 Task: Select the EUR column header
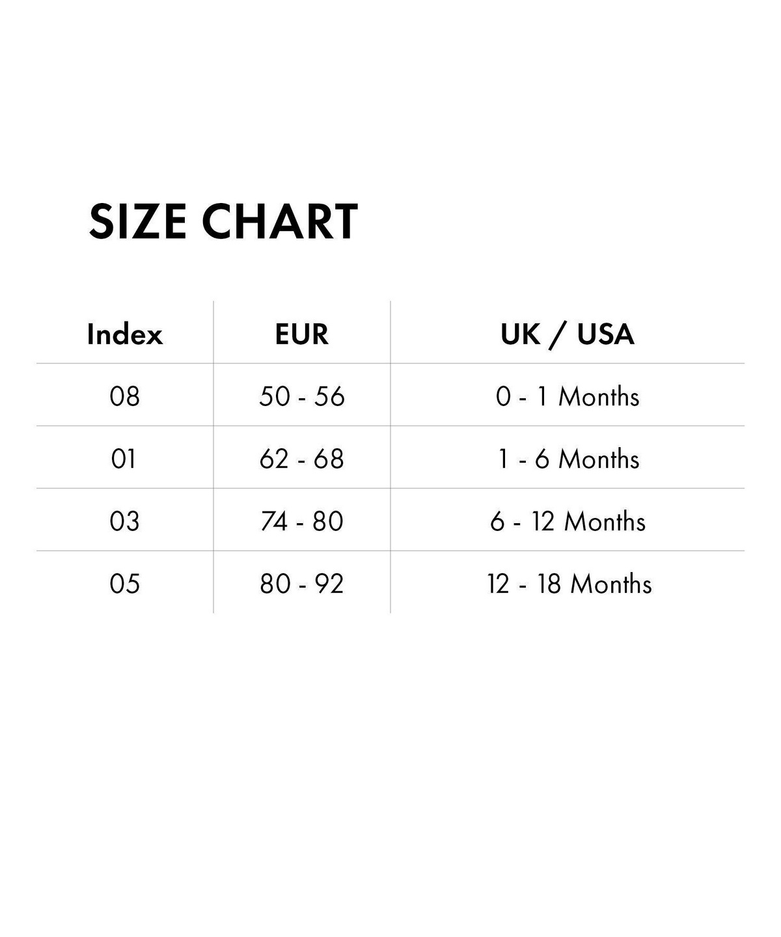302,334
